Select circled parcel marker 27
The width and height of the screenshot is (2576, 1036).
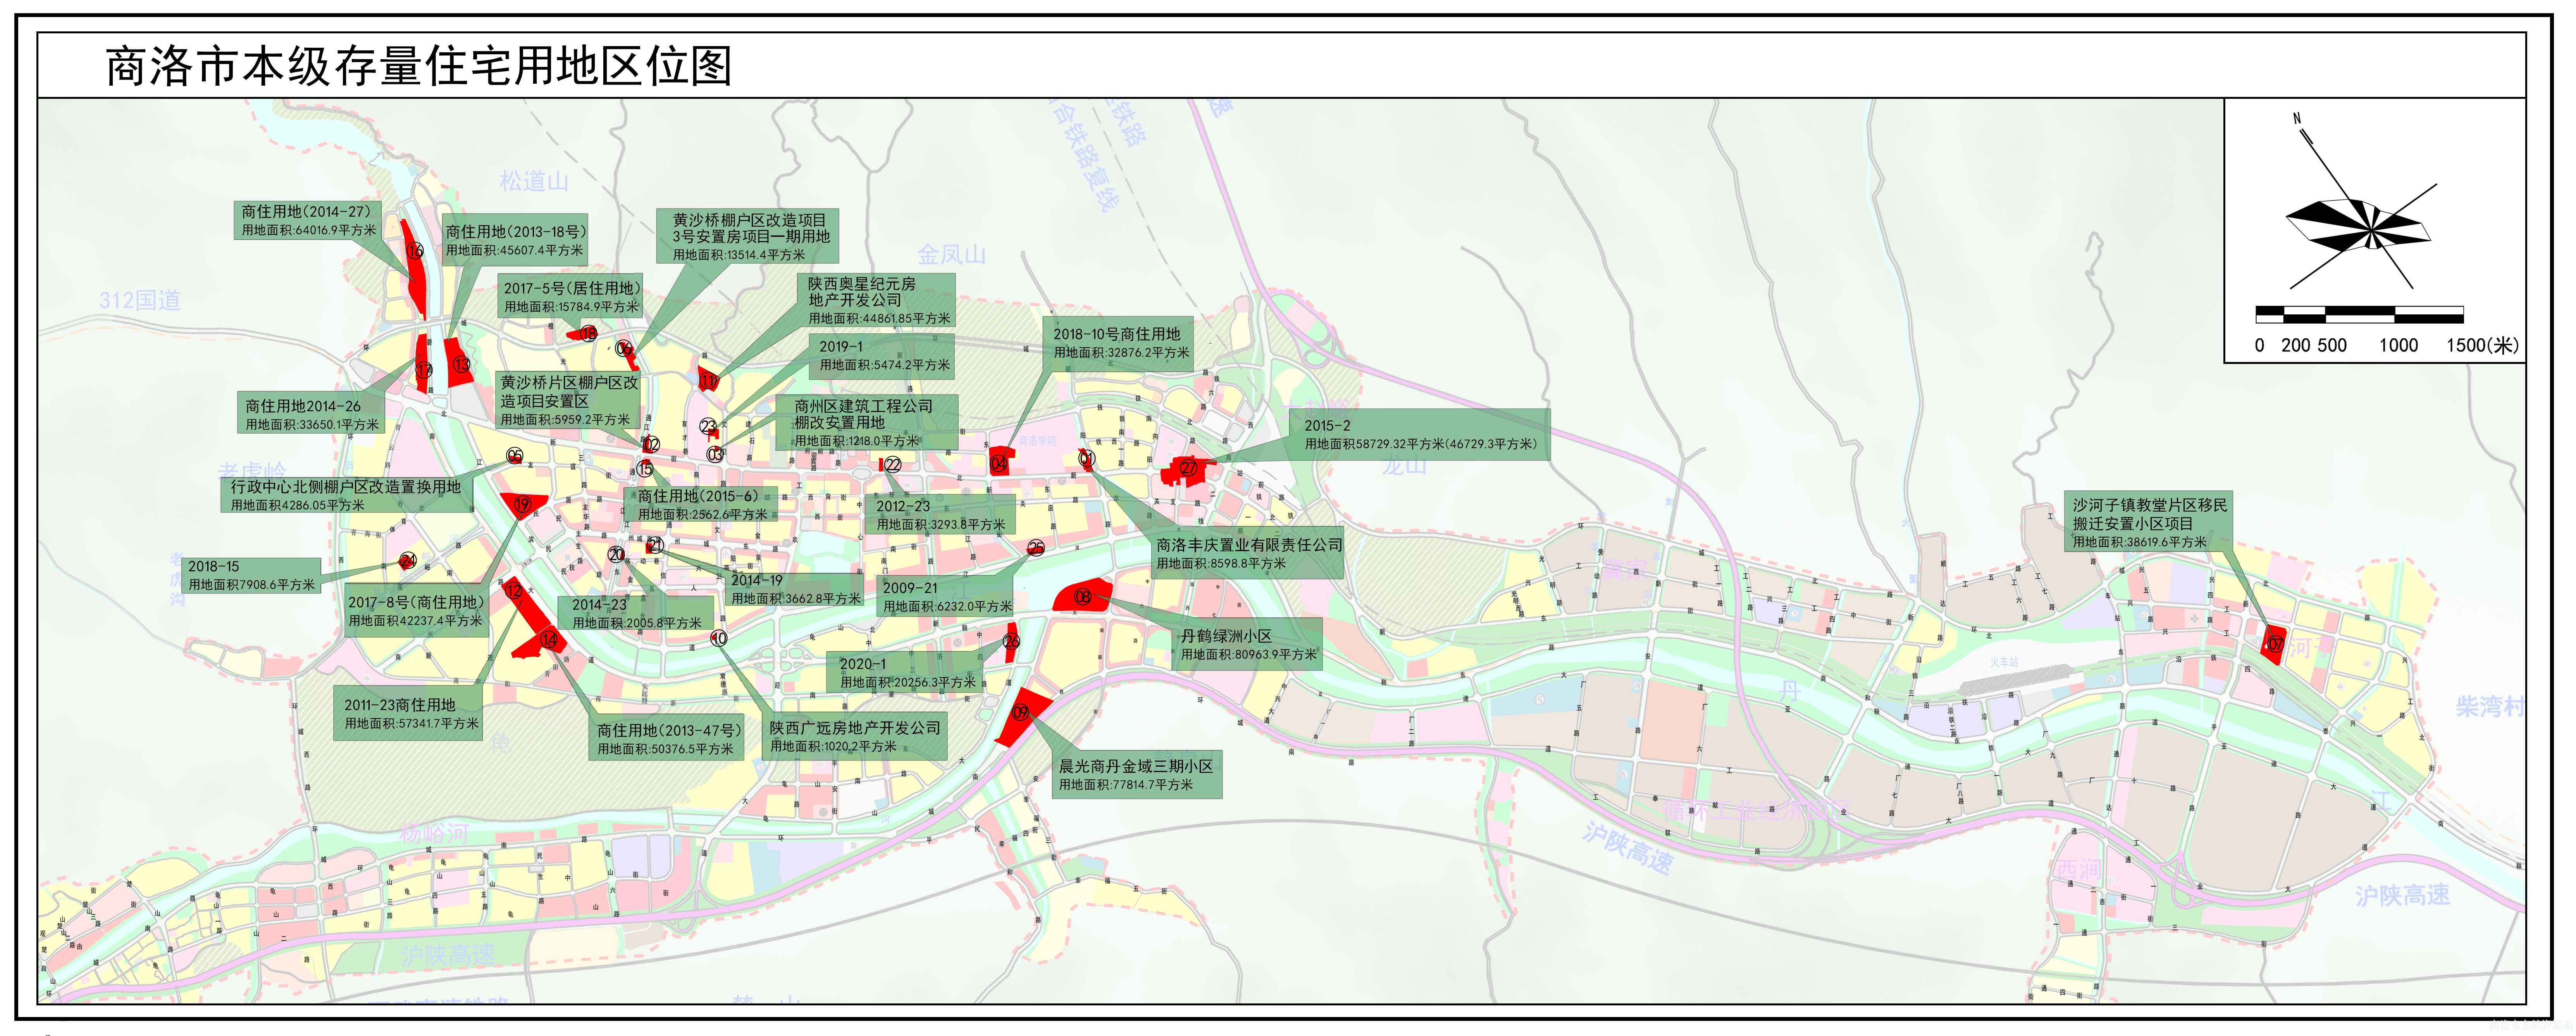tap(1188, 467)
